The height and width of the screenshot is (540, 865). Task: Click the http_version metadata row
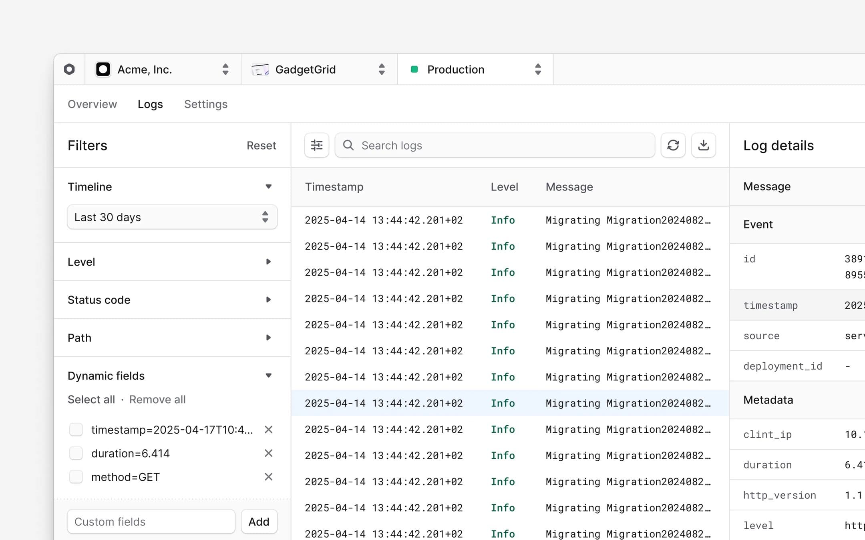(797, 495)
